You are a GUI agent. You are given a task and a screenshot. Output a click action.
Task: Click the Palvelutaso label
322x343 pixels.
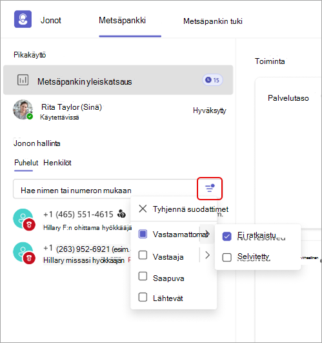pos(288,98)
